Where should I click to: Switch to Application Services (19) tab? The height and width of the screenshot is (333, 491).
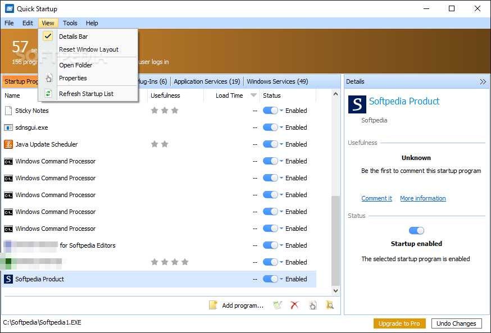207,81
